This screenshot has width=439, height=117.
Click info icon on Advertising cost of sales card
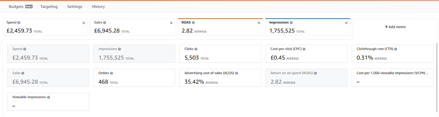pos(237,73)
